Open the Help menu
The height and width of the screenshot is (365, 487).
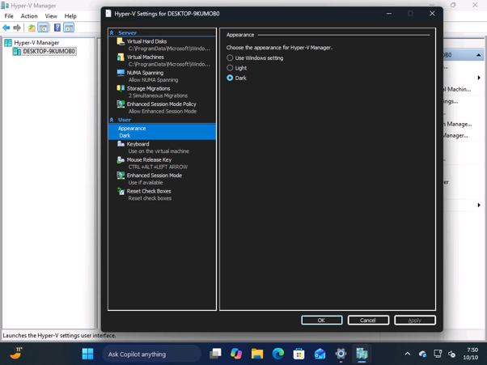(x=70, y=16)
